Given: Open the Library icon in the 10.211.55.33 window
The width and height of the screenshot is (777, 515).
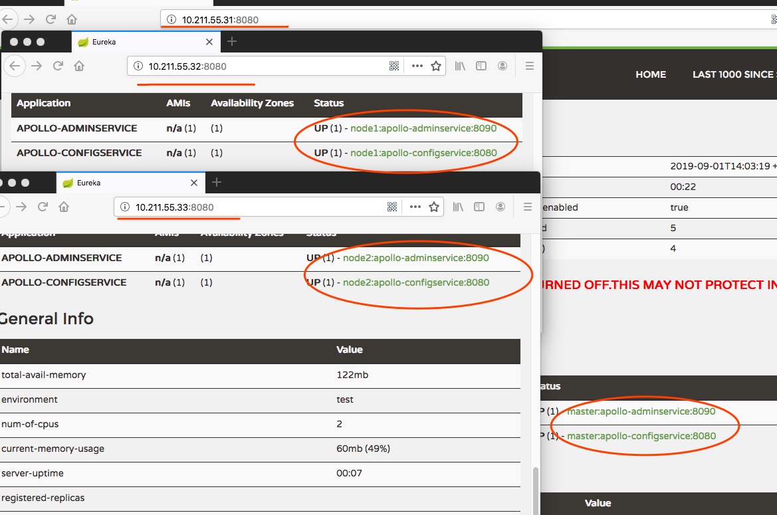Looking at the screenshot, I should (458, 207).
